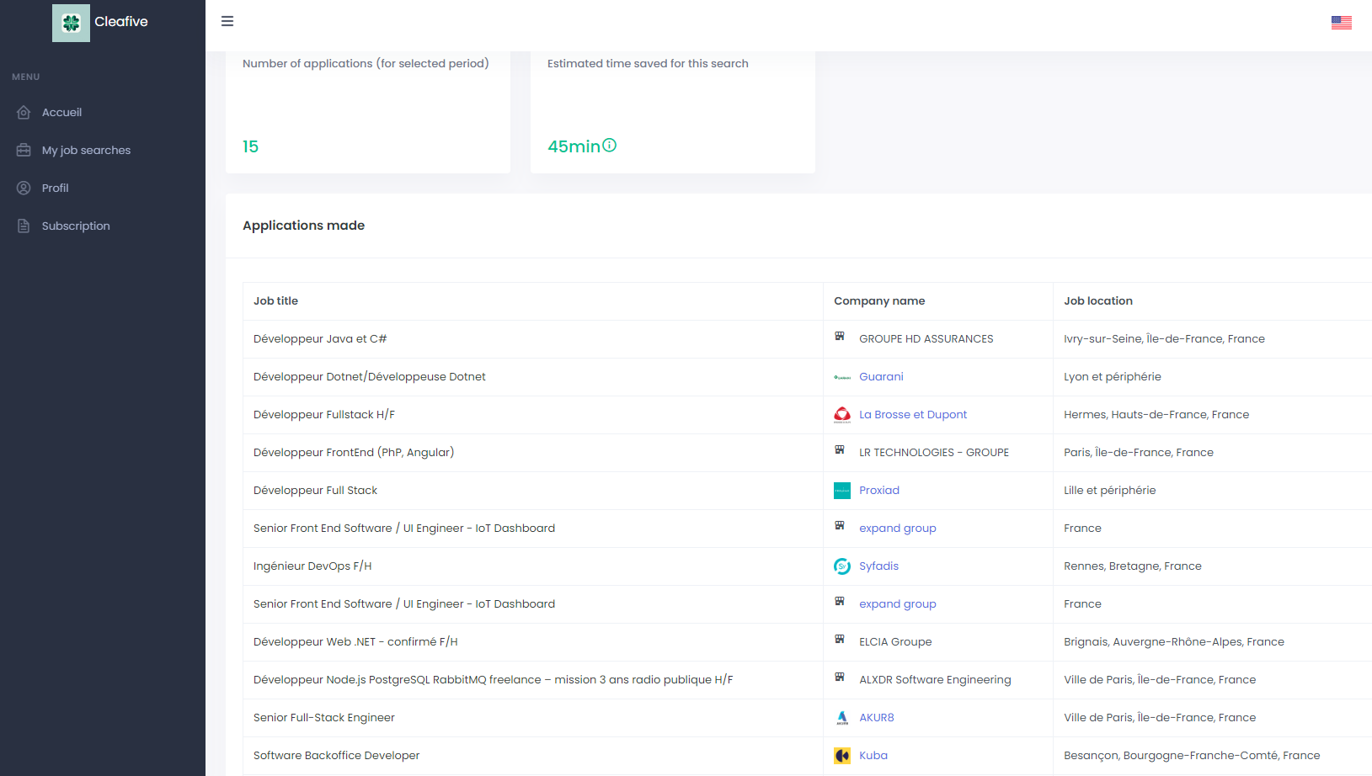Click the Cleafive brand name
The width and height of the screenshot is (1372, 776).
pos(121,22)
